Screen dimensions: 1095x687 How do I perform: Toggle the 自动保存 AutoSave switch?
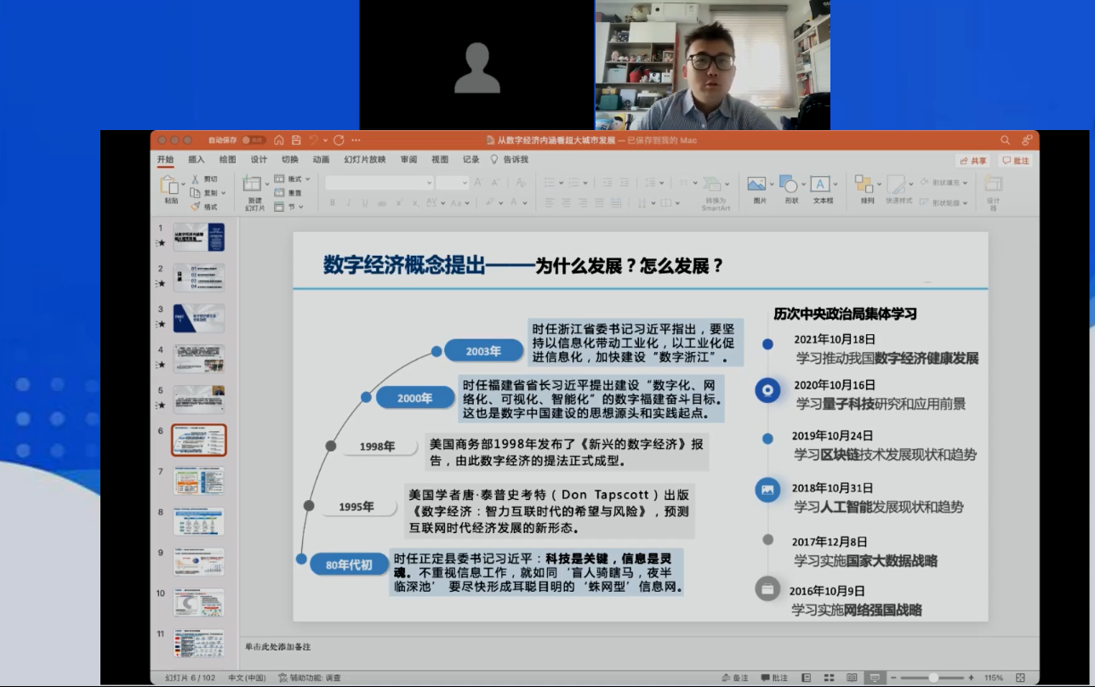click(x=254, y=140)
